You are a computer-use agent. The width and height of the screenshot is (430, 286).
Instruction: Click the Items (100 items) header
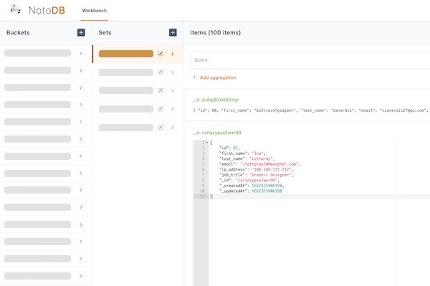click(x=215, y=33)
